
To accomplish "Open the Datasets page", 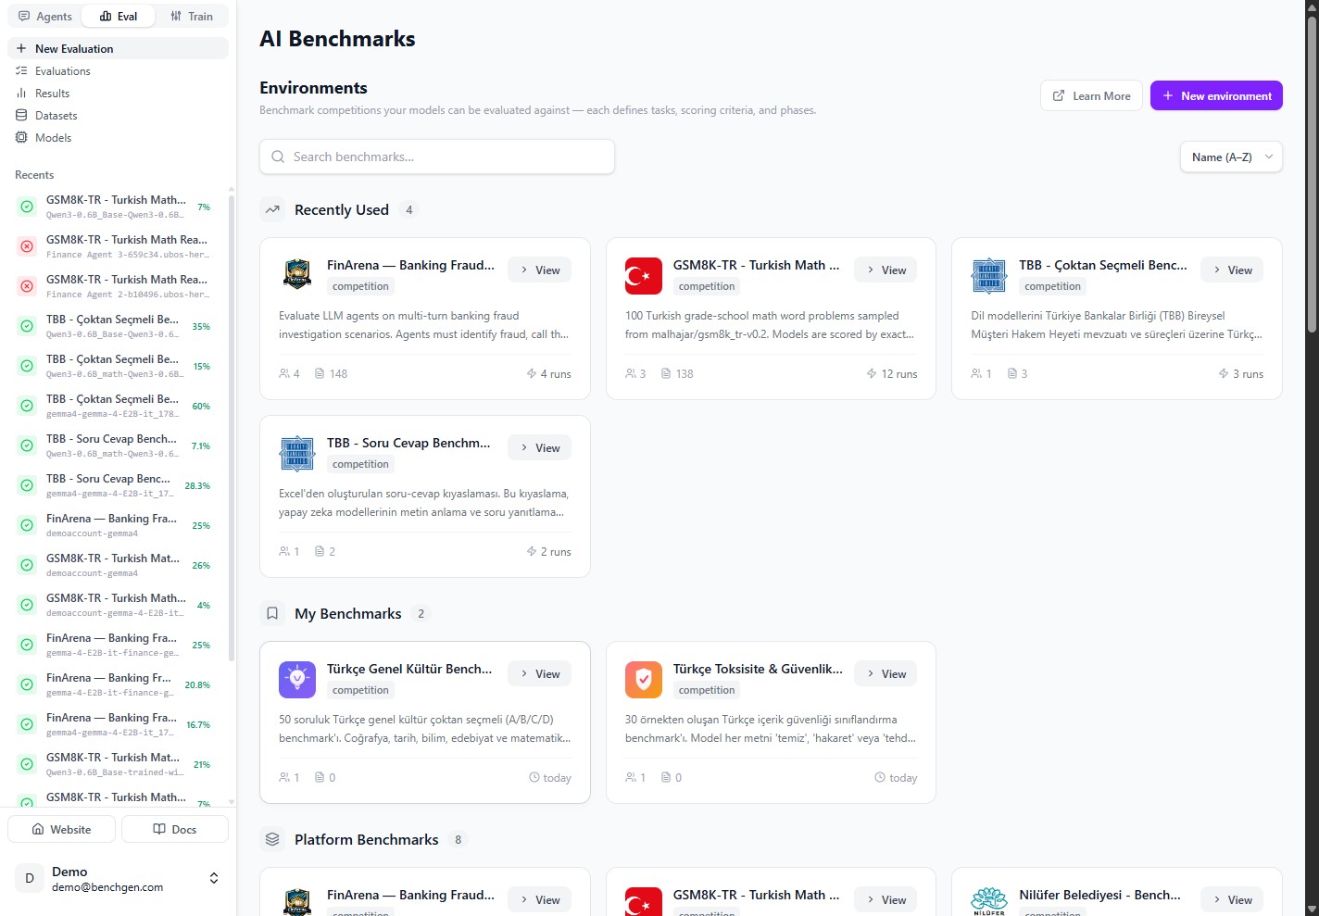I will pyautogui.click(x=118, y=116).
